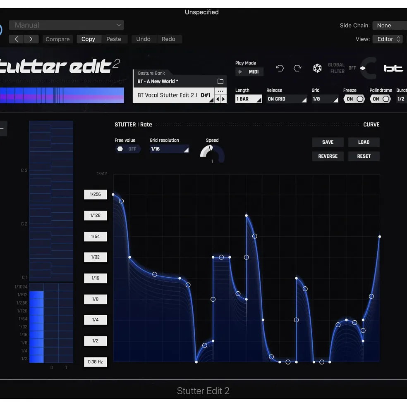Open Side Chain None dropdown
407x407 pixels.
390,26
